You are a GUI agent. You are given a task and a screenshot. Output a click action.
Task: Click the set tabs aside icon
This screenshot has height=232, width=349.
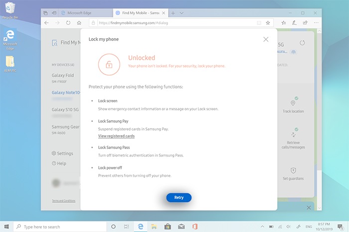click(54, 13)
